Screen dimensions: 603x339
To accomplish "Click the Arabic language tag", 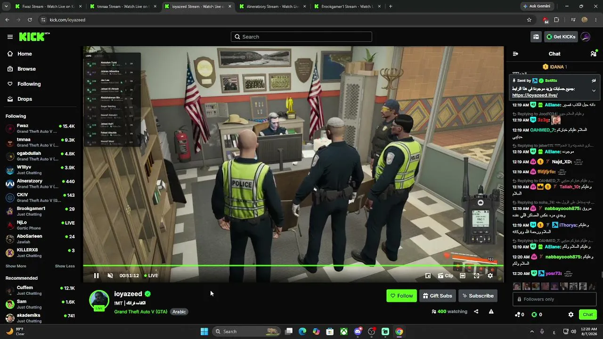I will pos(179,312).
